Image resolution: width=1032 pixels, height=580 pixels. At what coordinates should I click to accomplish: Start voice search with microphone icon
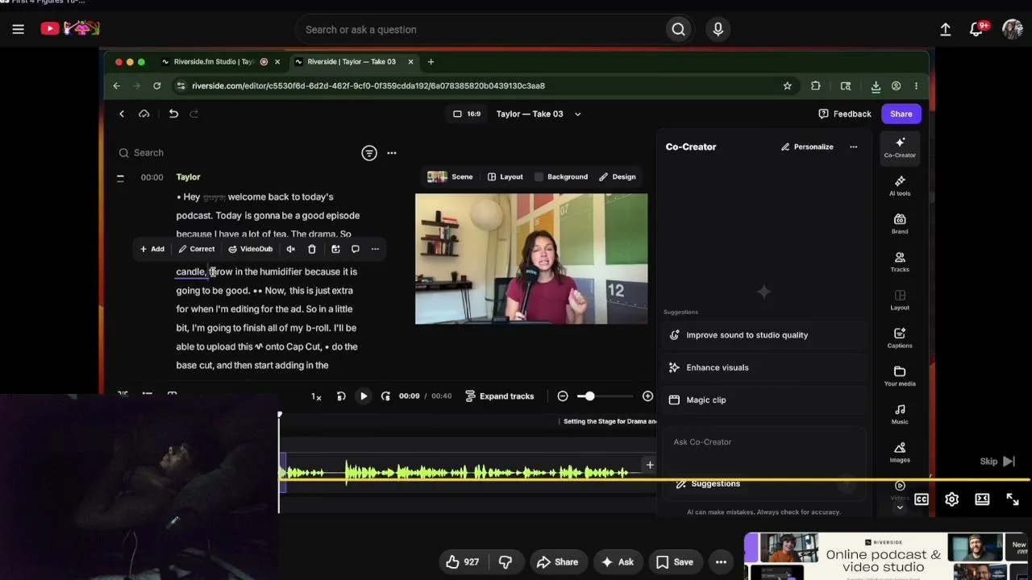coord(718,30)
